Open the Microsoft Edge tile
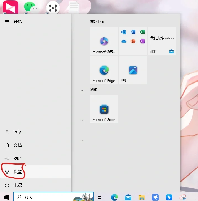198x201 pixels. [x=104, y=70]
